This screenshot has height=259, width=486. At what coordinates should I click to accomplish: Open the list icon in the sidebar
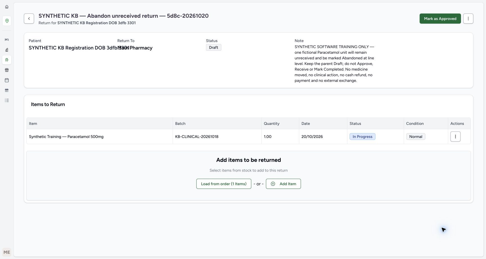(x=7, y=100)
